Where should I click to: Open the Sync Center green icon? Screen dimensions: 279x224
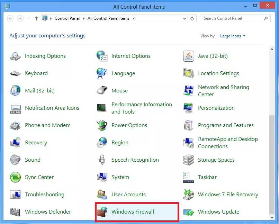click(15, 177)
